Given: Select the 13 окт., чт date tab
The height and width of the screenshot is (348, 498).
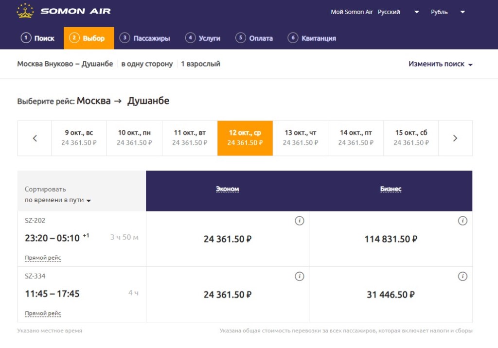Looking at the screenshot, I should [x=300, y=138].
